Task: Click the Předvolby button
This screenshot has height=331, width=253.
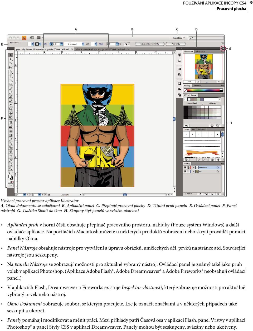Action: pos(176,44)
